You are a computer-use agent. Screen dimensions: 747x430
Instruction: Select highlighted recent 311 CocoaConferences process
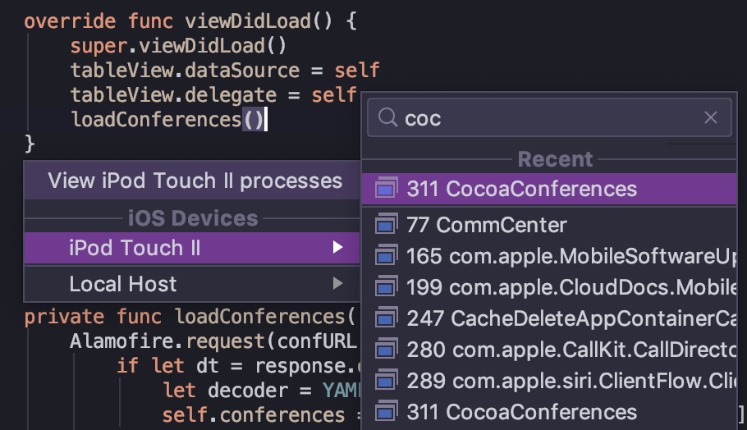(521, 189)
